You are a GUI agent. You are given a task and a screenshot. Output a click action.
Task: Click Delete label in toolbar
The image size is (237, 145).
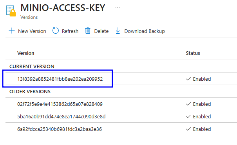point(101,31)
